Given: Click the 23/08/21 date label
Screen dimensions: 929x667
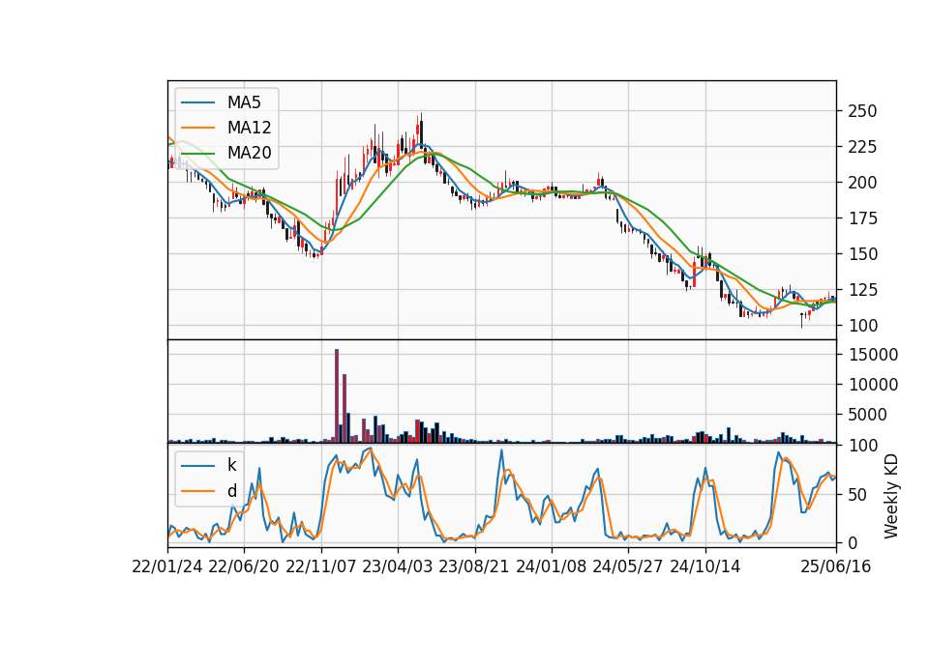Looking at the screenshot, I should [x=474, y=566].
